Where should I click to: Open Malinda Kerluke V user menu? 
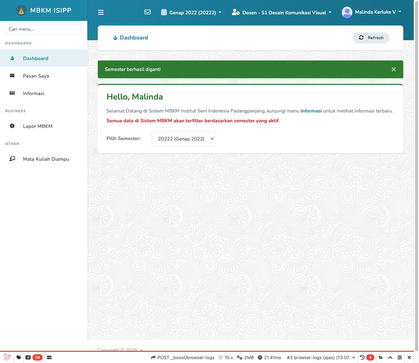click(x=372, y=12)
